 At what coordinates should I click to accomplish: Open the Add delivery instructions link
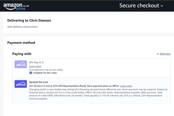[22, 27]
